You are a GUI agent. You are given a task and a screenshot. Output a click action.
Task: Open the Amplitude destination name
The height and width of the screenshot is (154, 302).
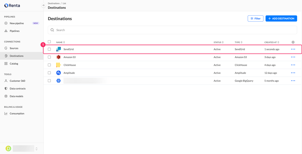tap(69, 73)
